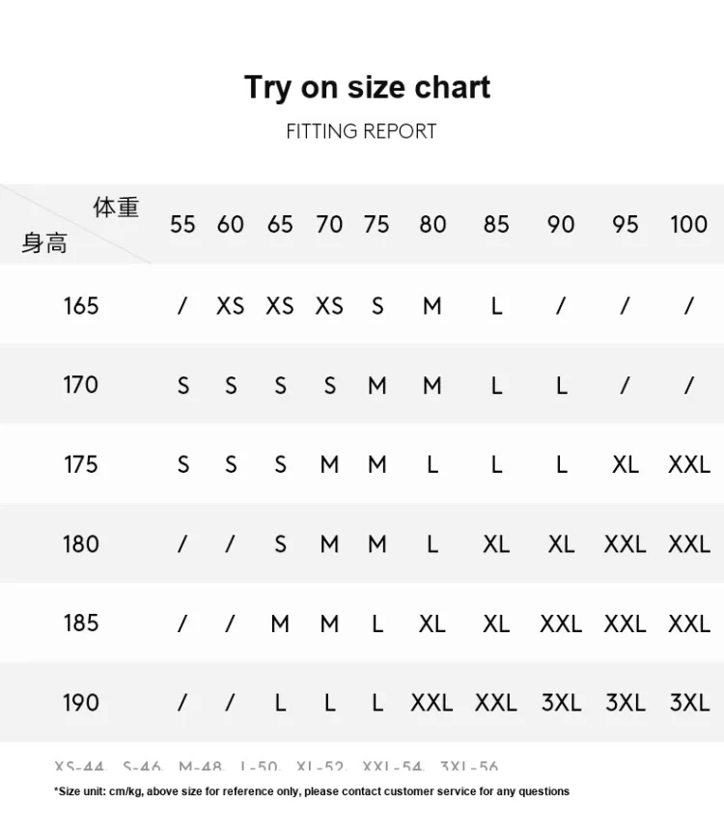Select the 100 weight column header
Image resolution: width=724 pixels, height=831 pixels.
click(x=688, y=224)
